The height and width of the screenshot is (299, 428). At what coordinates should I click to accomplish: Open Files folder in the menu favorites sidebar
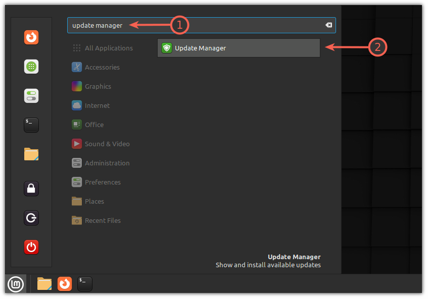pyautogui.click(x=31, y=154)
